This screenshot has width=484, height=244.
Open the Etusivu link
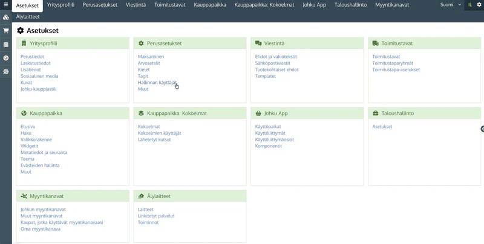pyautogui.click(x=28, y=127)
